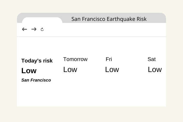183x122 pixels.
Task: Go back with the left arrow icon
Action: [x=24, y=29]
